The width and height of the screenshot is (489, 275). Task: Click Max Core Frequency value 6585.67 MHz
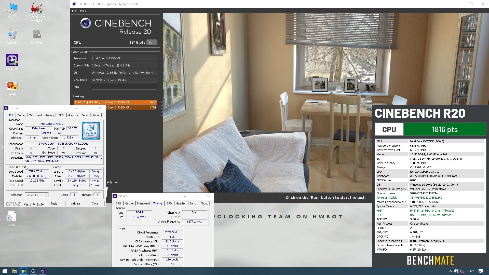coord(418,146)
